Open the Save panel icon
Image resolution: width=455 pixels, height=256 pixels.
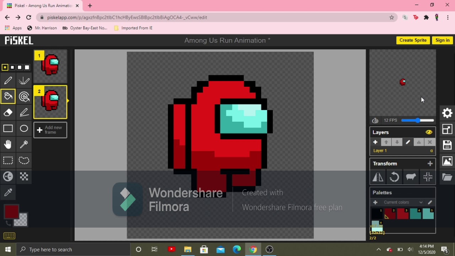[447, 145]
